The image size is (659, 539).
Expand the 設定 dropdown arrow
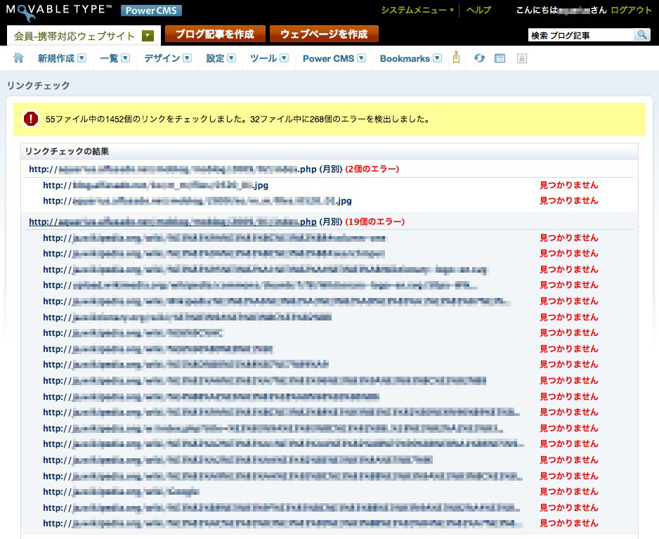[232, 58]
